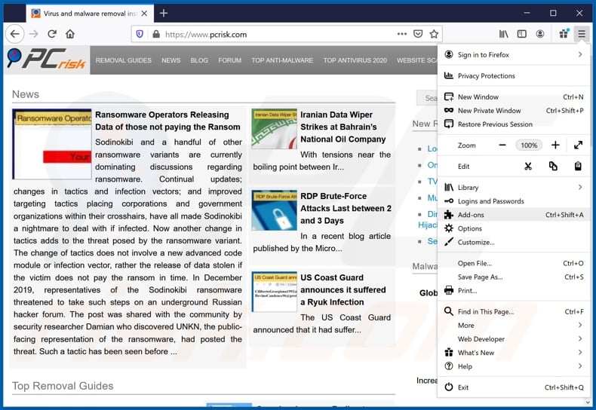596x410 pixels.
Task: Open REMOVAL GUIDES in site navigation
Action: point(124,60)
